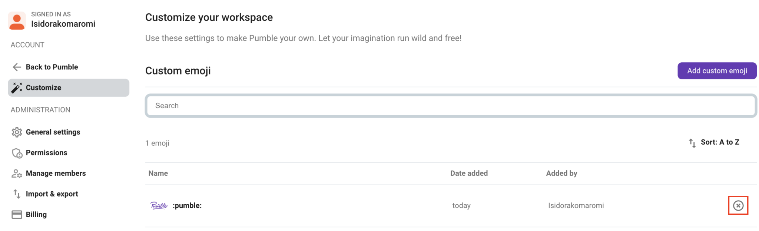The height and width of the screenshot is (231, 759).
Task: Click the Pumble emoji thumbnail in the list
Action: 159,205
